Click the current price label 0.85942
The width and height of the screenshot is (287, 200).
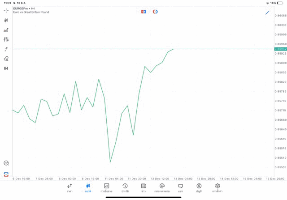click(281, 49)
